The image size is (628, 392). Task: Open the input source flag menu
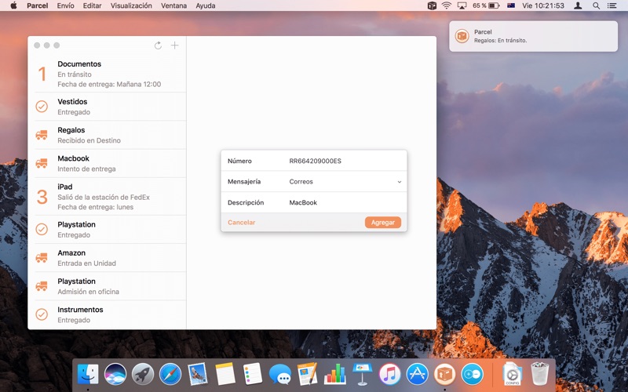click(x=511, y=5)
